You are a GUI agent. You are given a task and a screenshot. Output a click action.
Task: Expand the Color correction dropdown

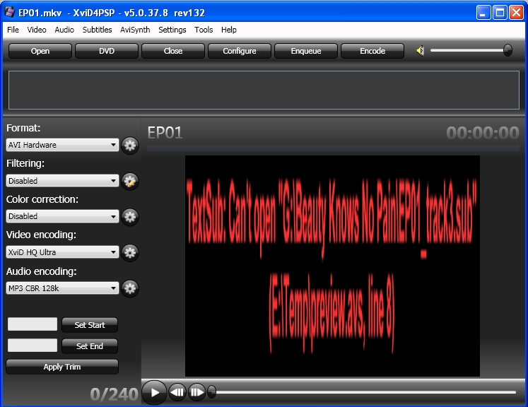(x=62, y=216)
